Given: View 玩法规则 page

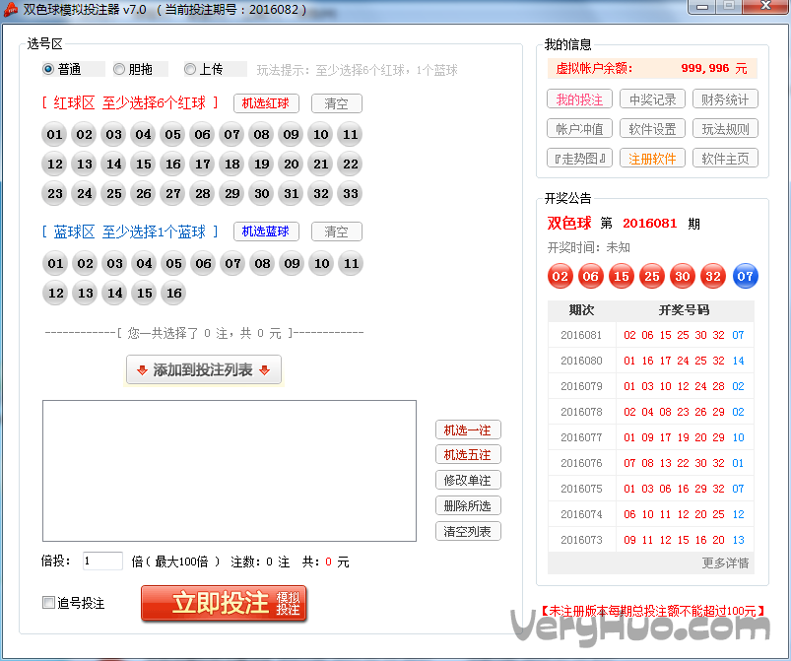Looking at the screenshot, I should [725, 129].
